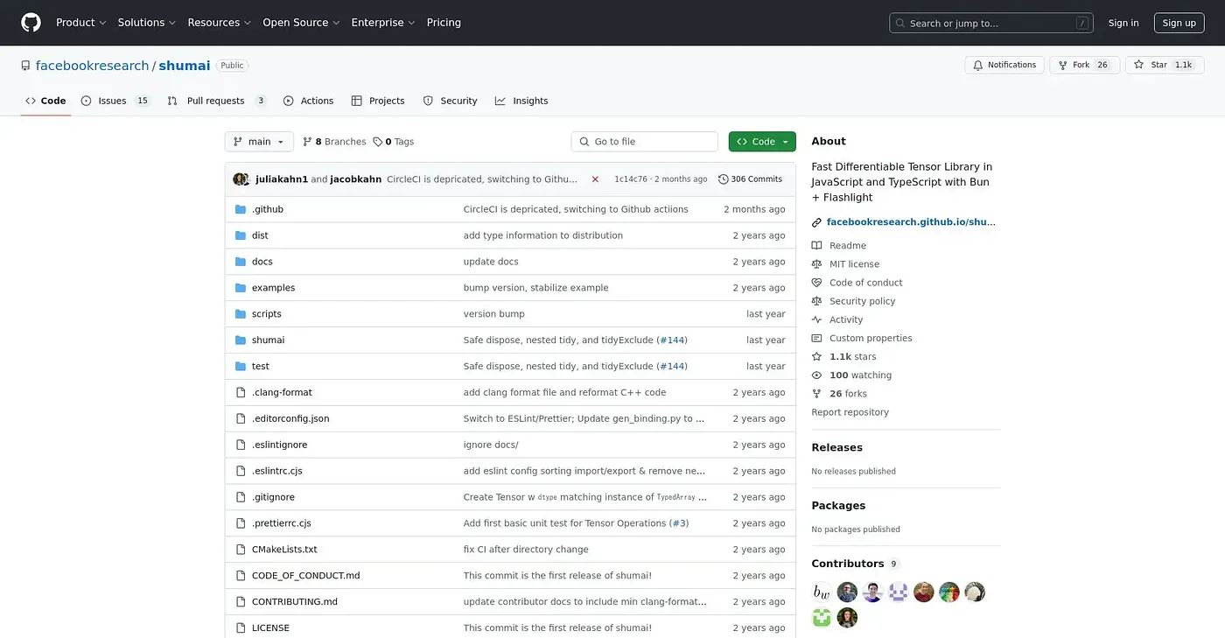The image size is (1225, 638).
Task: Click the Notifications button
Action: [x=1004, y=65]
